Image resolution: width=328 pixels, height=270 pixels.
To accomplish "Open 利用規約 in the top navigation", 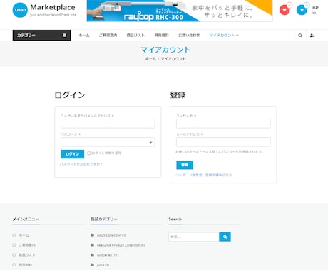I will (x=161, y=36).
